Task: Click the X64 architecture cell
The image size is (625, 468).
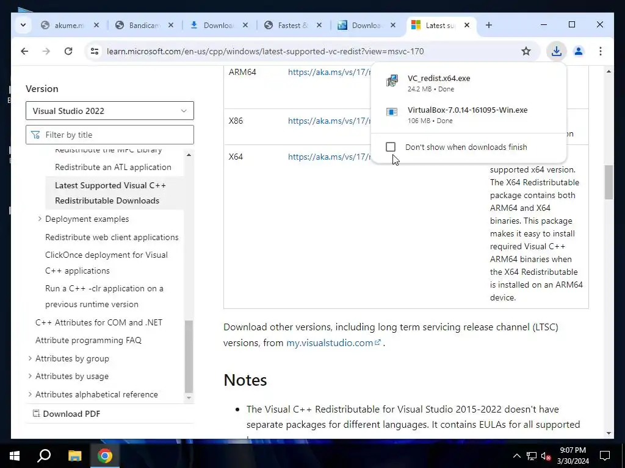Action: (236, 157)
